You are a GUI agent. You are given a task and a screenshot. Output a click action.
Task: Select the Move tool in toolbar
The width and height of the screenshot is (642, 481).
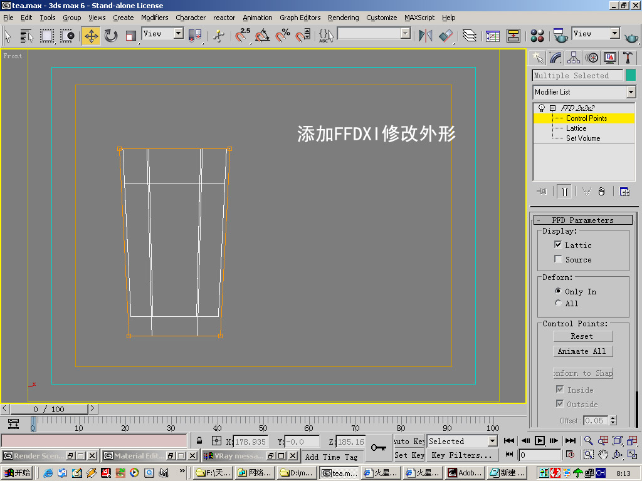[91, 36]
